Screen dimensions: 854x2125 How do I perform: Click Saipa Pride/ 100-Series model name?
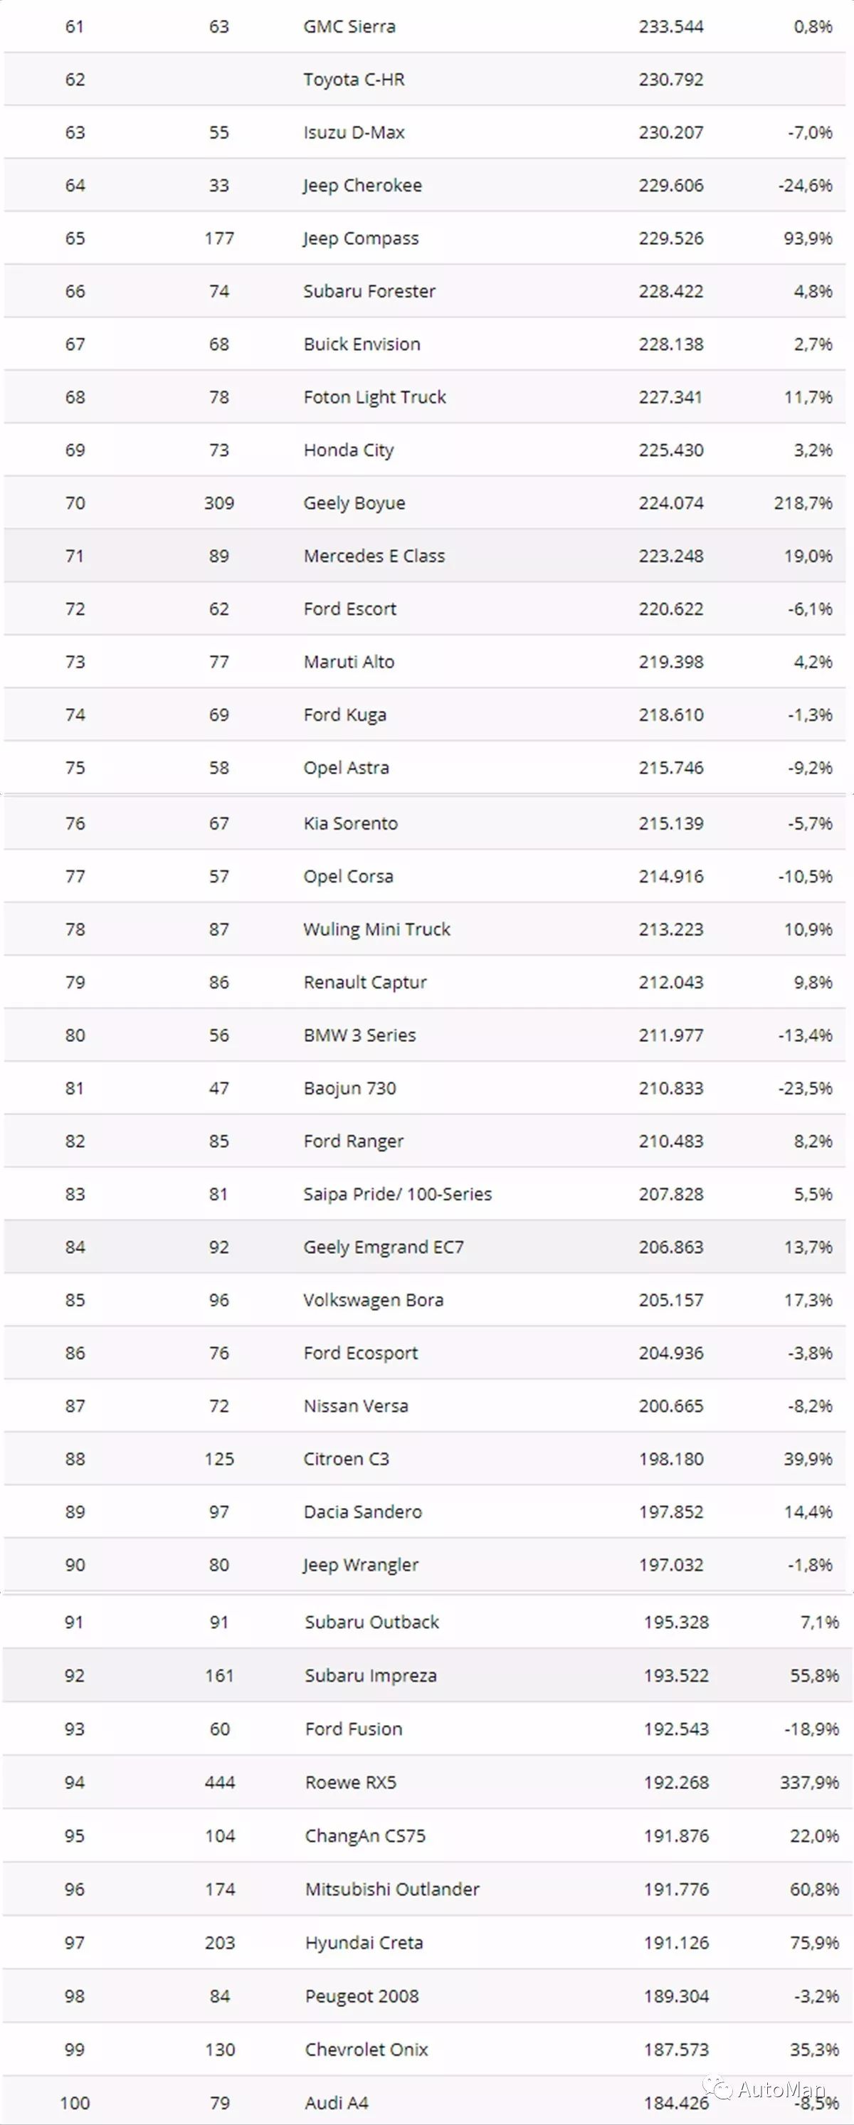pyautogui.click(x=397, y=1193)
